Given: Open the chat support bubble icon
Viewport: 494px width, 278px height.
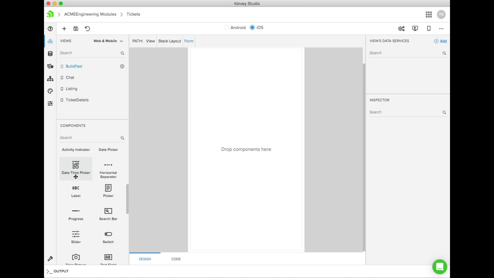Looking at the screenshot, I should coord(439,267).
